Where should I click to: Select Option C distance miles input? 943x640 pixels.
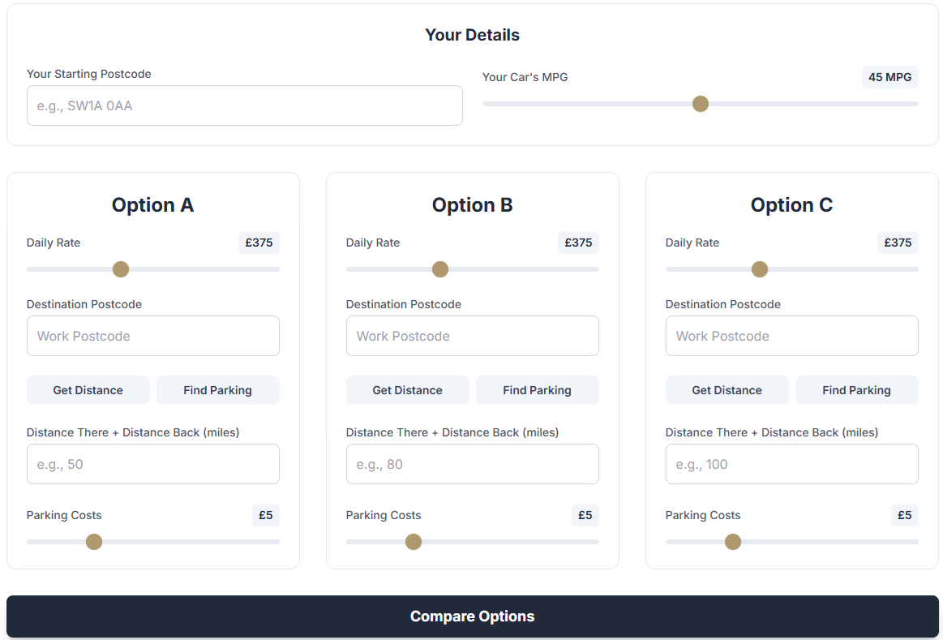[x=792, y=464]
